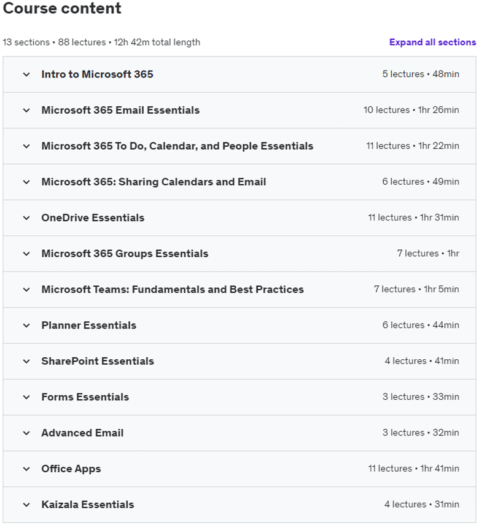Viewport: 479px width, 525px height.
Task: Click the '4 lectures • 31min' text
Action: click(422, 504)
